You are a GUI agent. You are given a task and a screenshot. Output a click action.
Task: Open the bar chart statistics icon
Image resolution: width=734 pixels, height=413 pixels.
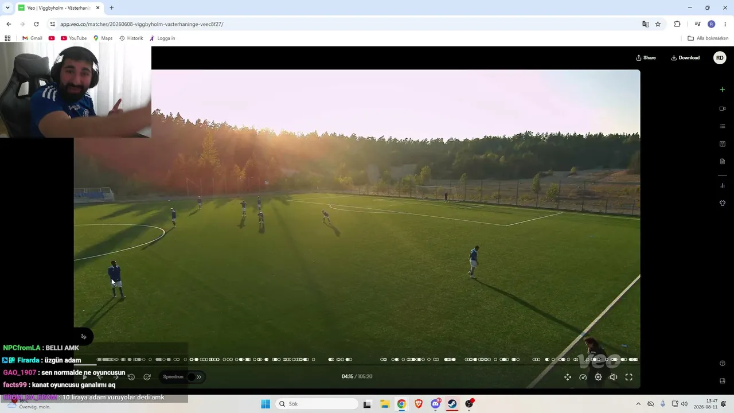tap(723, 185)
